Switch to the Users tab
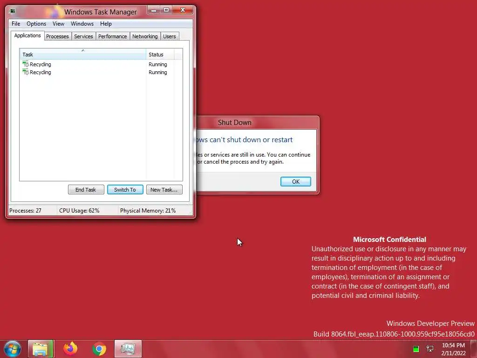477x358 pixels. (x=170, y=36)
